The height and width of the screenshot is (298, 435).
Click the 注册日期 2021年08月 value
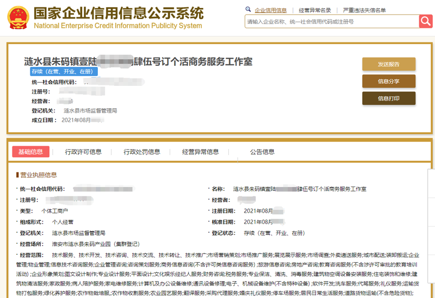pos(264,211)
